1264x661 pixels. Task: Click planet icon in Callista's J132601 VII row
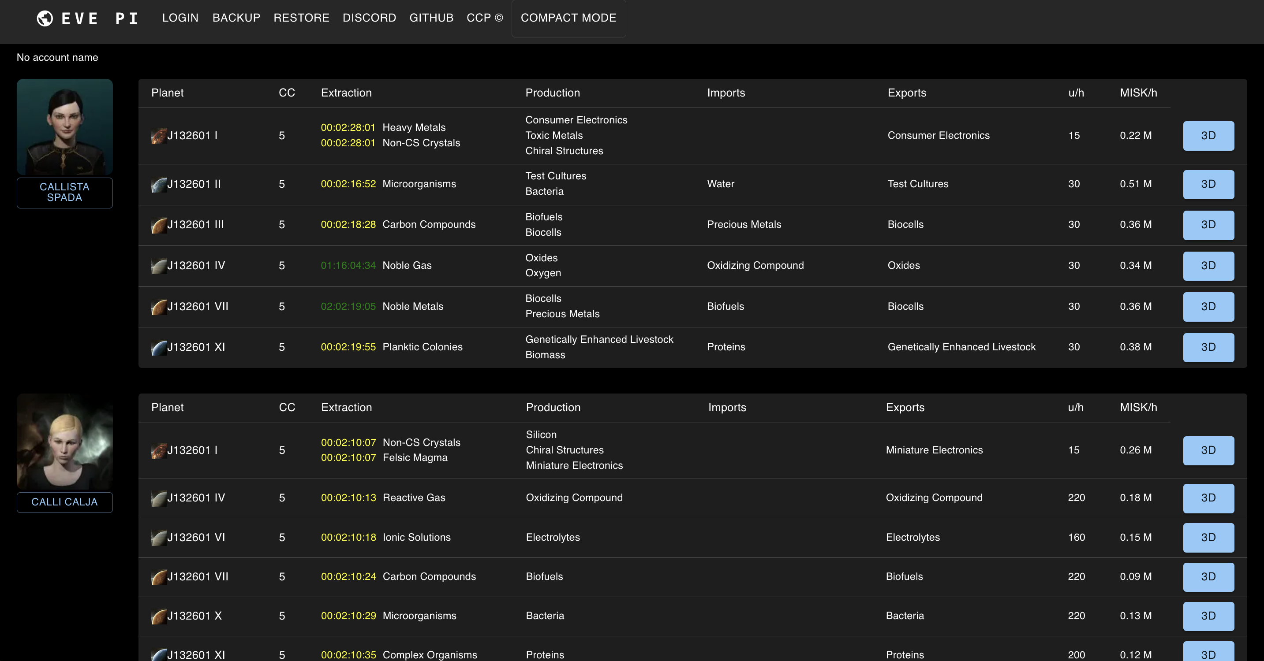tap(158, 307)
